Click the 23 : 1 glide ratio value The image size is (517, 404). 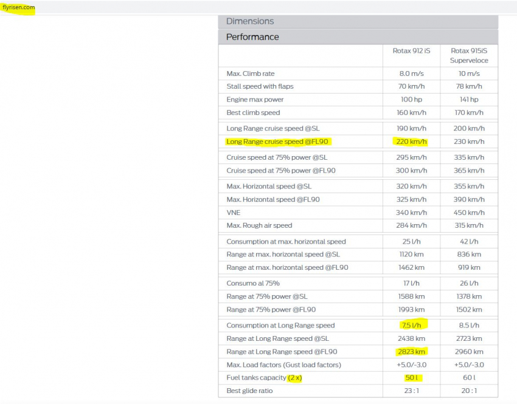tap(411, 391)
